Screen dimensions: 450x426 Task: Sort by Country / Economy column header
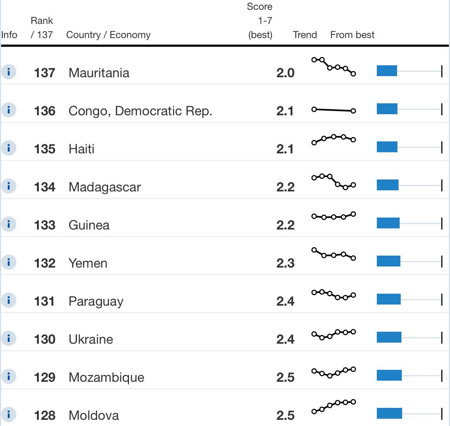pyautogui.click(x=108, y=35)
